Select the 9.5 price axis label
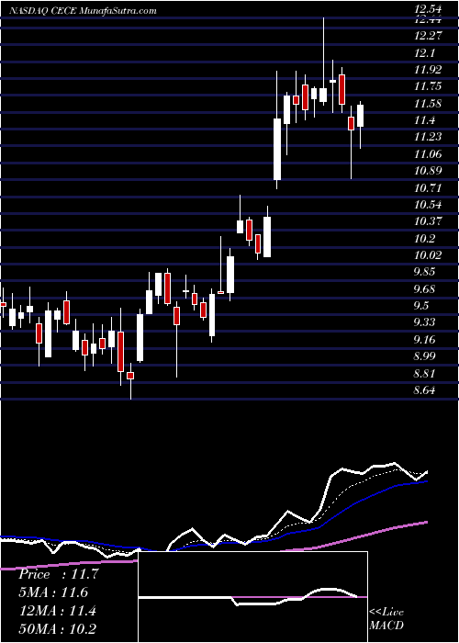Screen dimensions: 459x643 [x=421, y=306]
